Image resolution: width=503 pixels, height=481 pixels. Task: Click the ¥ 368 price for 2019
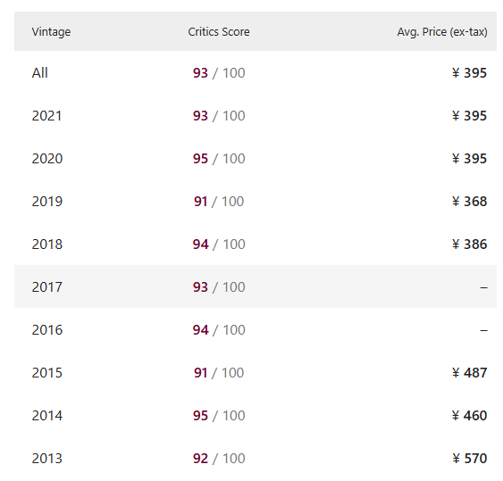(x=470, y=202)
